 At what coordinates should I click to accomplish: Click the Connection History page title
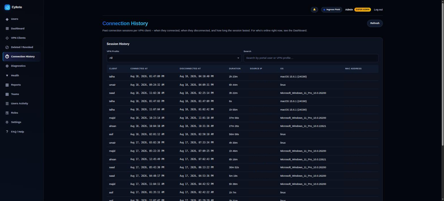pyautogui.click(x=125, y=23)
